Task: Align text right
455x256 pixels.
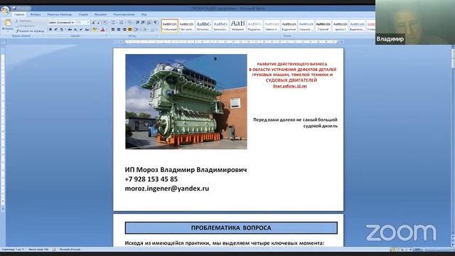Action: [x=124, y=30]
